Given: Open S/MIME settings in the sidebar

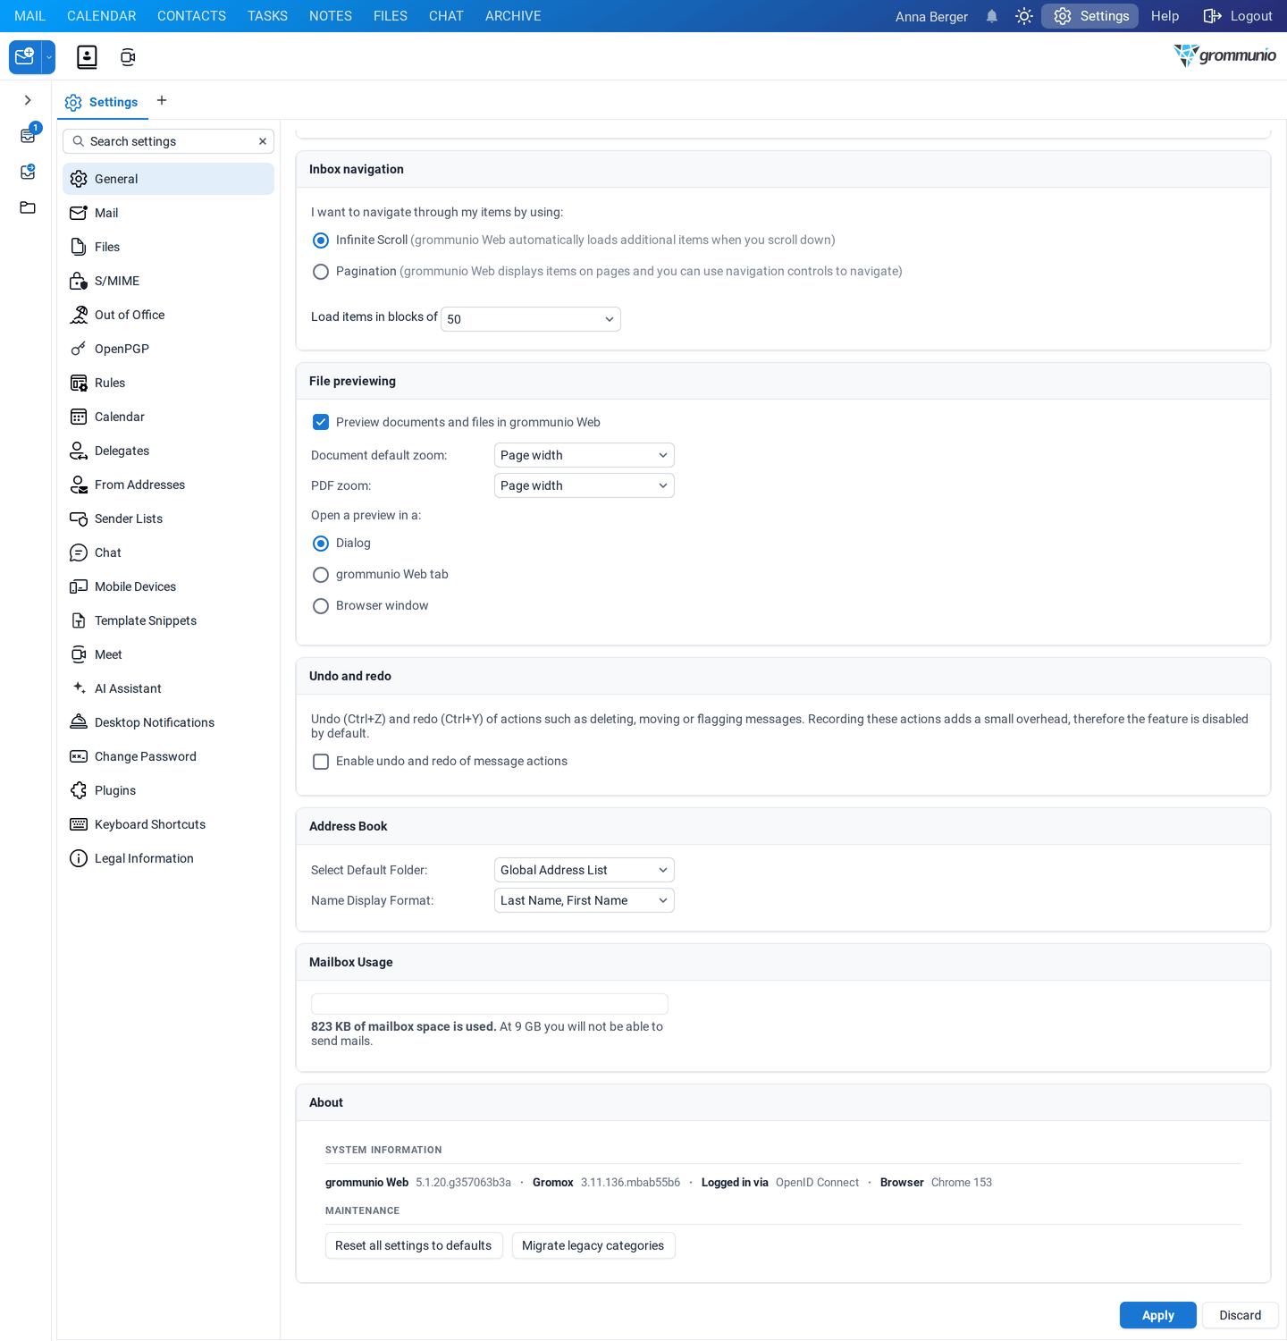Looking at the screenshot, I should pos(168,281).
